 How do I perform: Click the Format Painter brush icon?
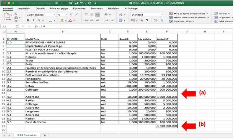click(16, 21)
